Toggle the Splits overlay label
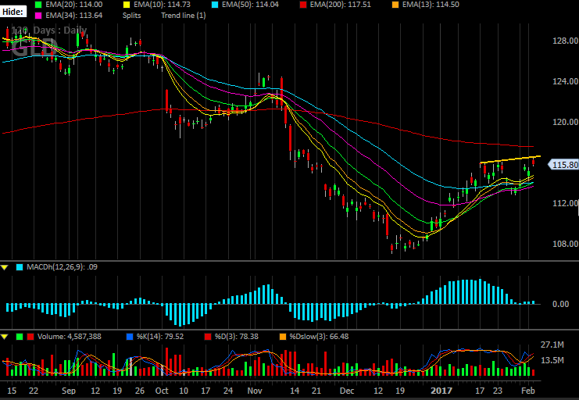Viewport: 579px width, 400px height. point(132,16)
